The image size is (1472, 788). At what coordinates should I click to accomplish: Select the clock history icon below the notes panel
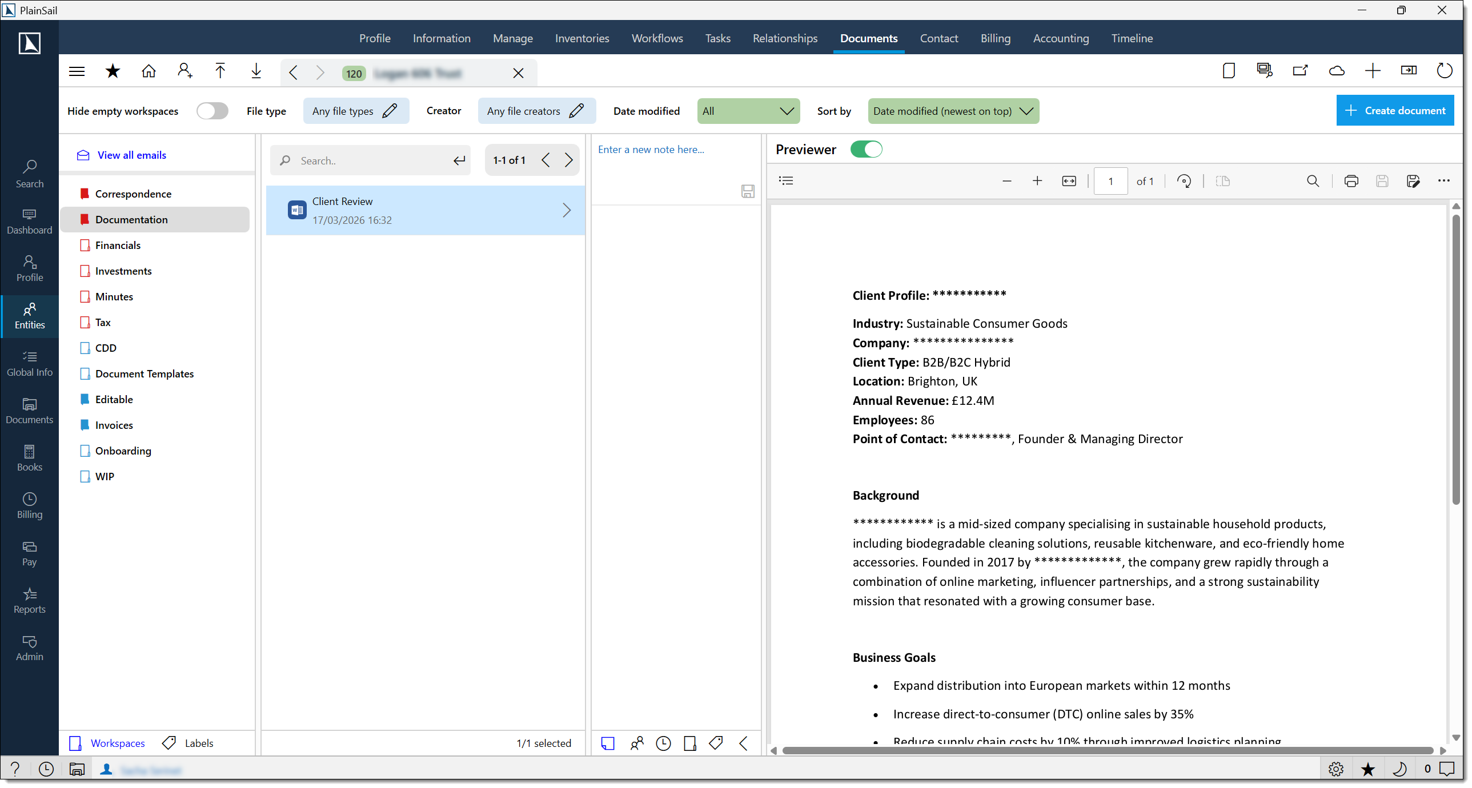[x=663, y=743]
